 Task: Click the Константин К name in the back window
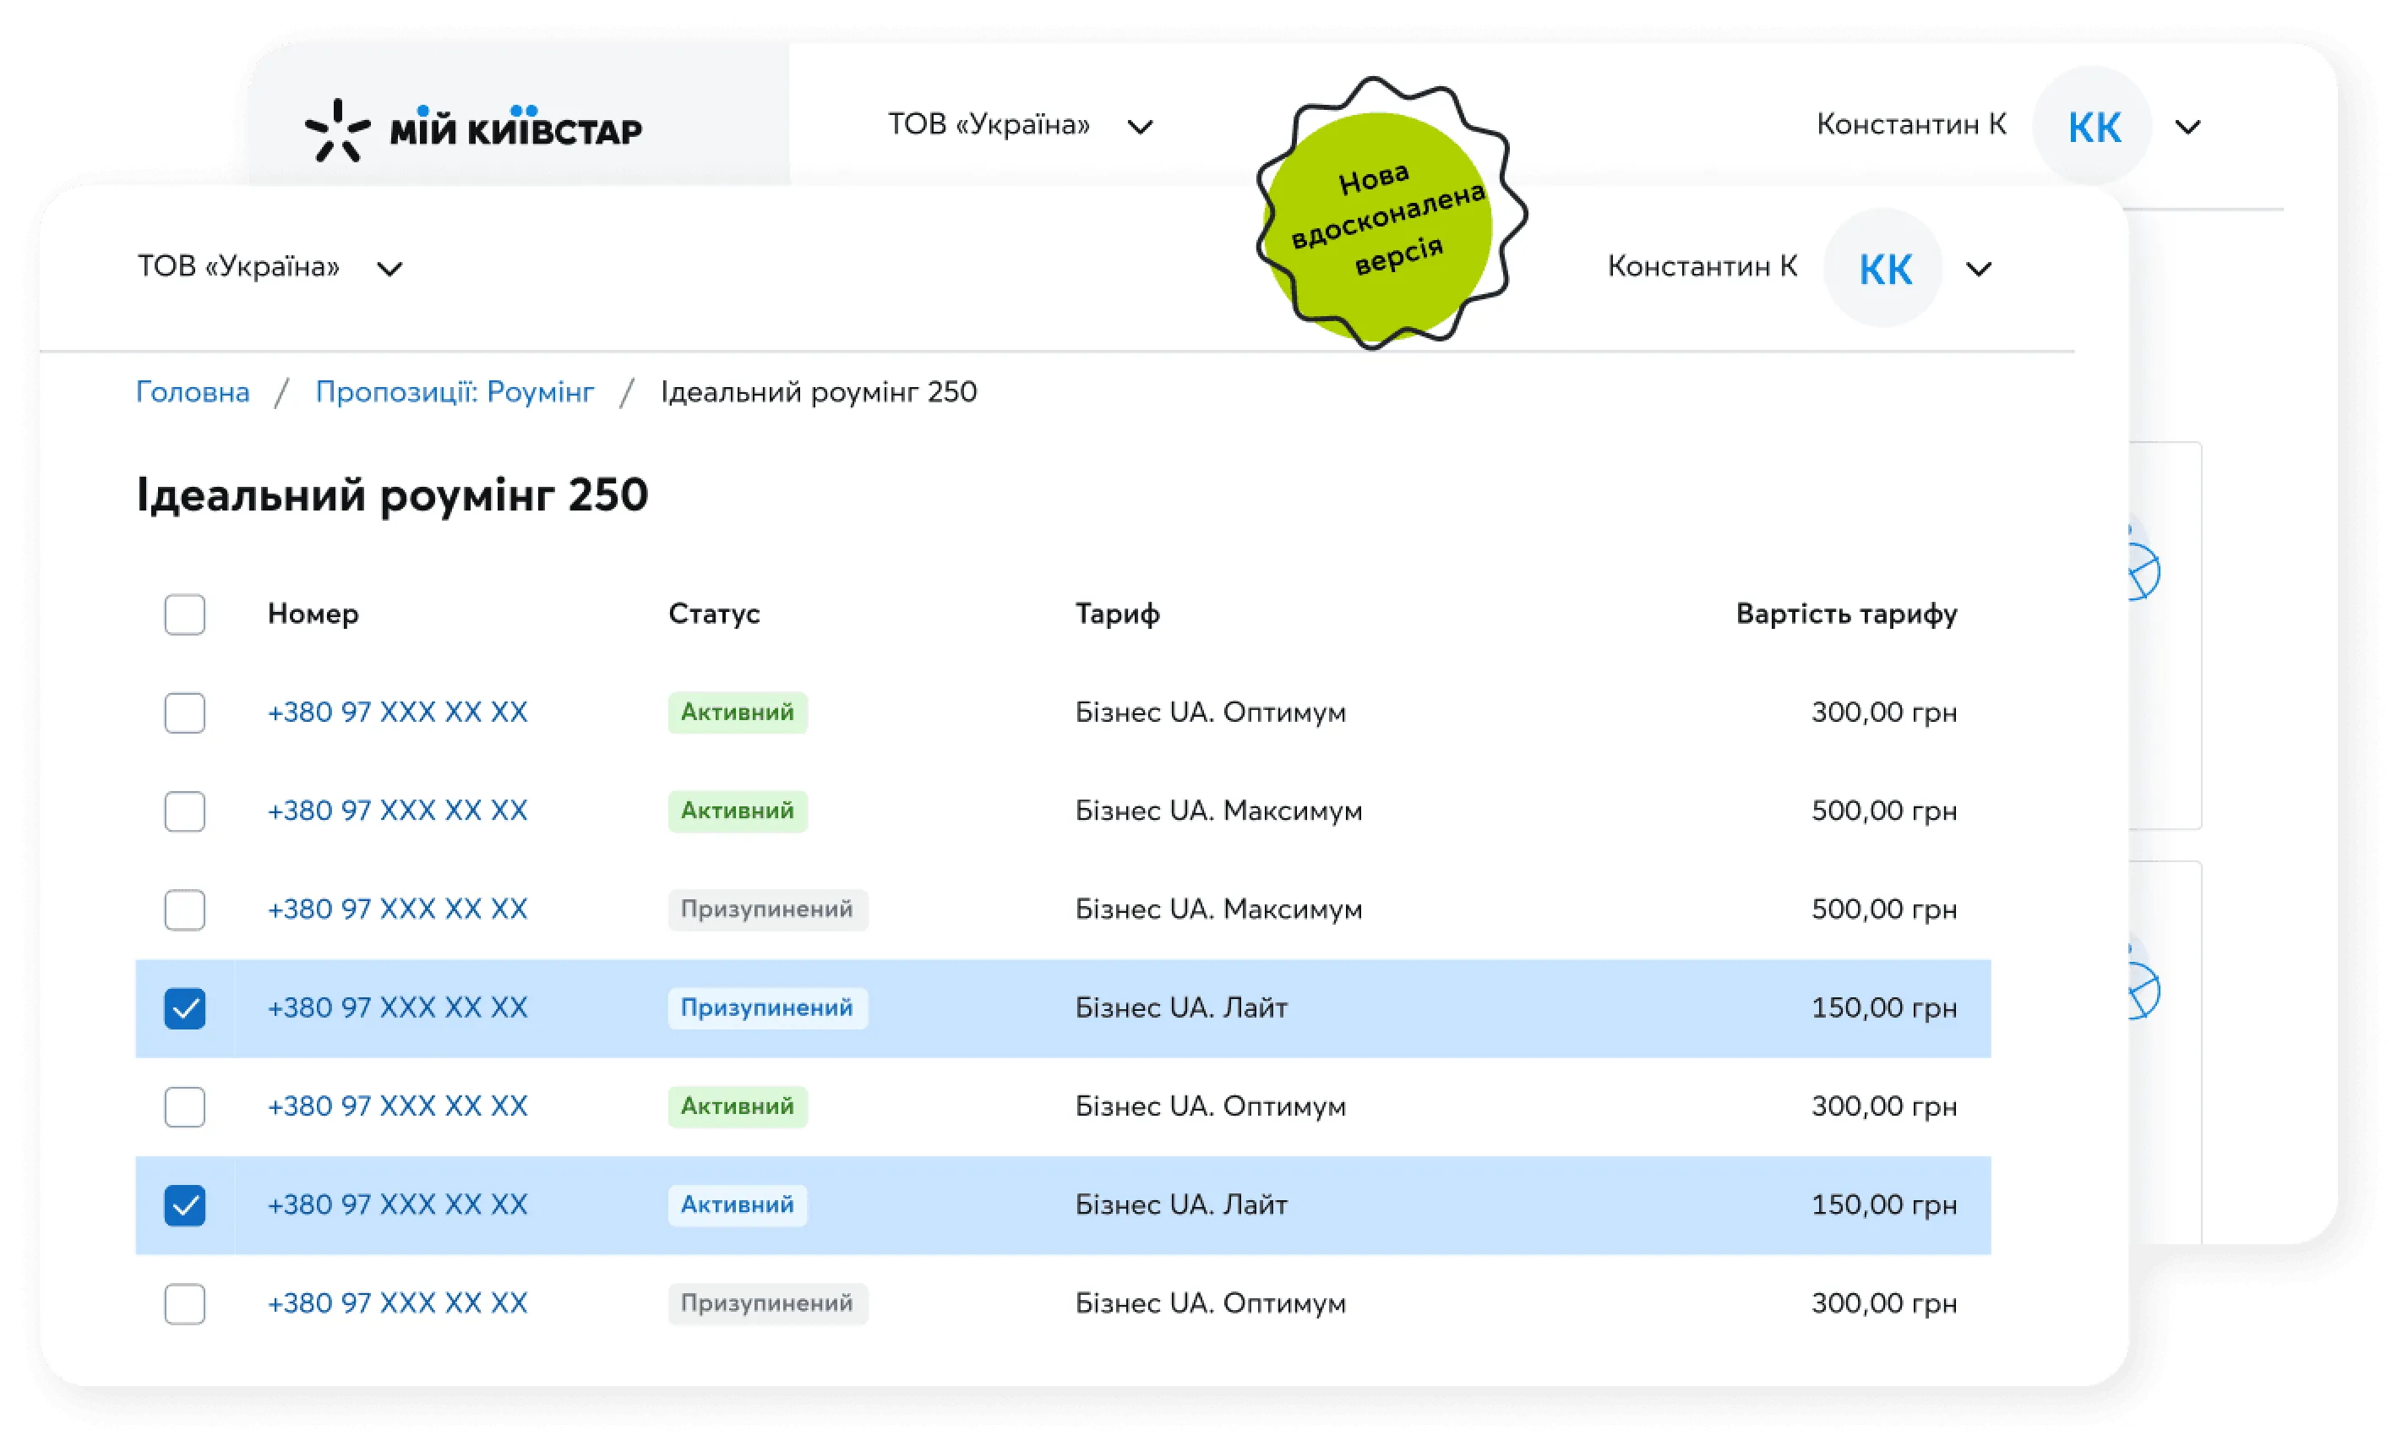(1911, 124)
